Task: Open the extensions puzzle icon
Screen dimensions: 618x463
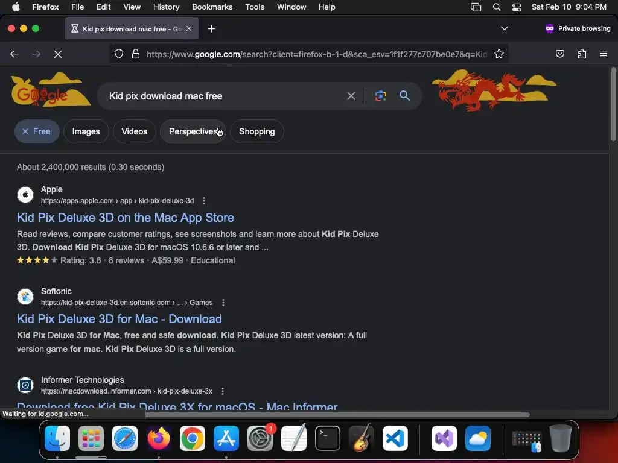Action: (582, 54)
